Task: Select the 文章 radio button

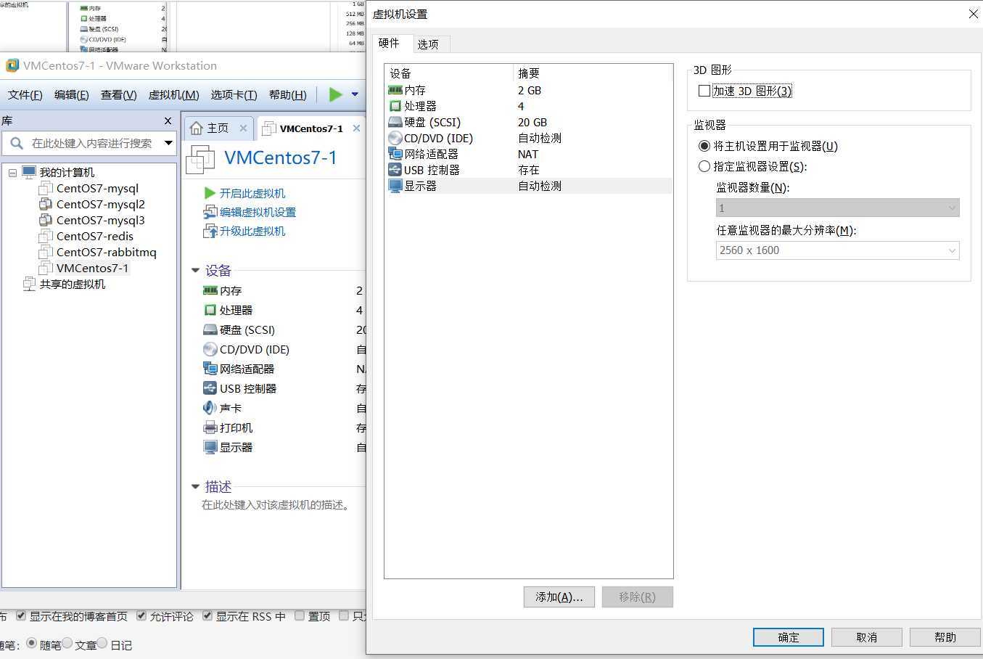Action: (x=67, y=643)
